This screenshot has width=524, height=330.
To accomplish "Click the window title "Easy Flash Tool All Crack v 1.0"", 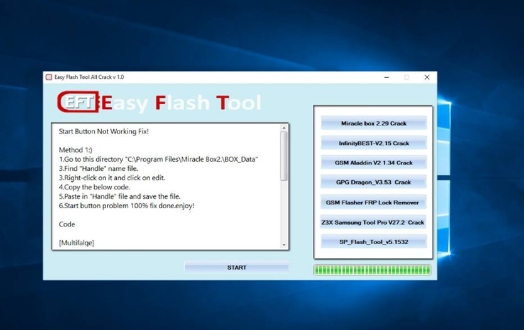I will point(89,77).
